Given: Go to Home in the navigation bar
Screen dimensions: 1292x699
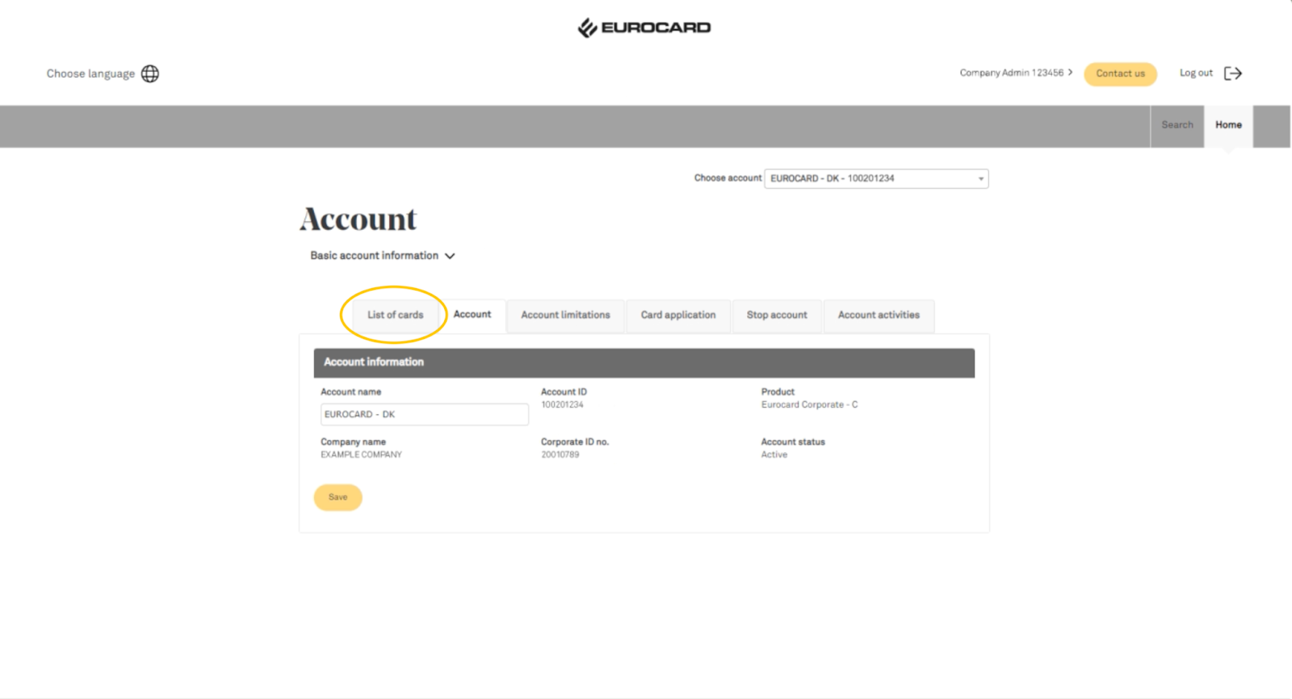Looking at the screenshot, I should tap(1227, 125).
